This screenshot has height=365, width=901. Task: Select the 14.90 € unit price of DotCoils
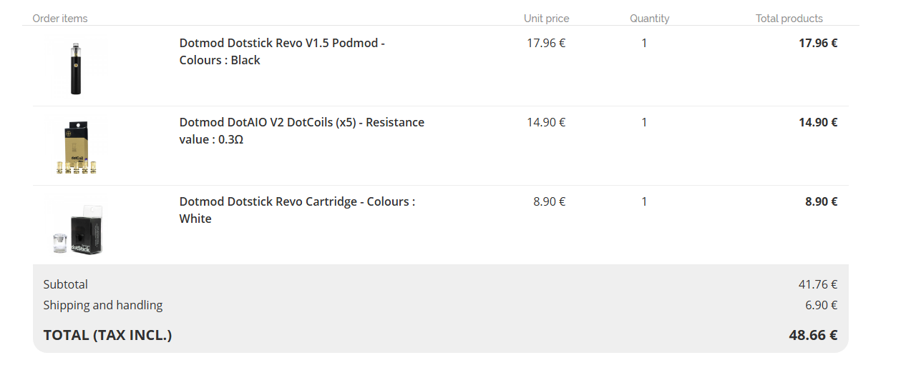[546, 122]
